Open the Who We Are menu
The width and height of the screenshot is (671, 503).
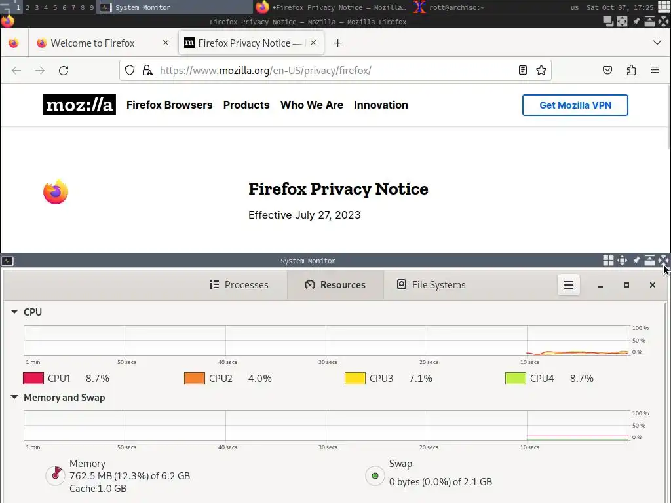point(312,105)
